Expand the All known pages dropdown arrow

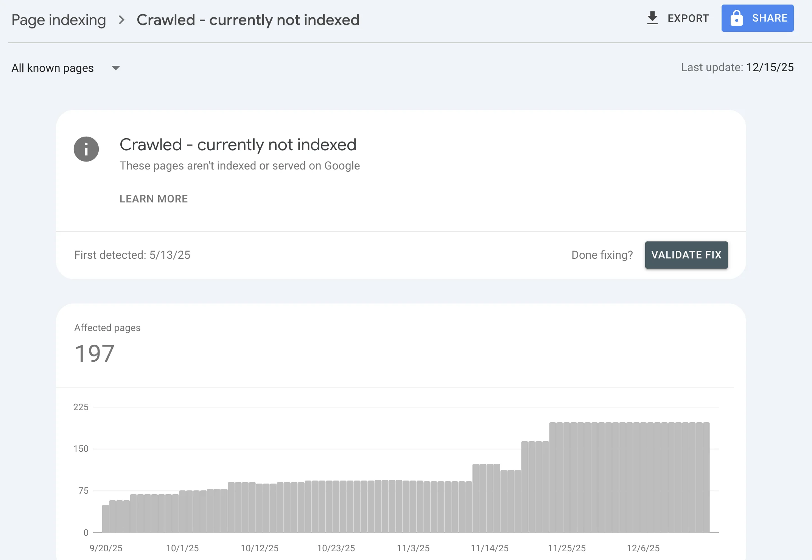(116, 68)
